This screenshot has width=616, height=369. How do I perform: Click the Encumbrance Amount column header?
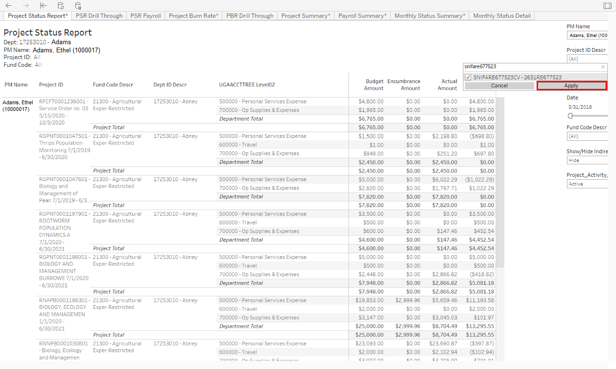[404, 85]
